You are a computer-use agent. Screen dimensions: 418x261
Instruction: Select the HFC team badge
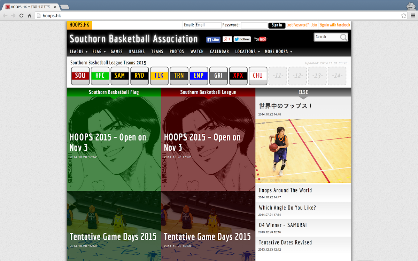pyautogui.click(x=100, y=76)
